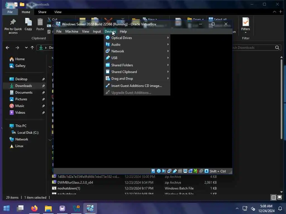Click the Copy icon in Explorer ribbon
The width and height of the screenshot is (286, 214).
click(x=28, y=22)
